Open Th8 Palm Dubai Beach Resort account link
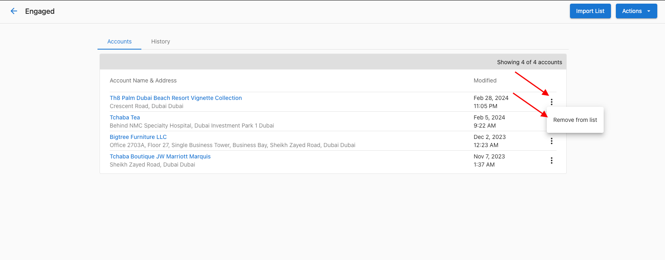 [175, 98]
